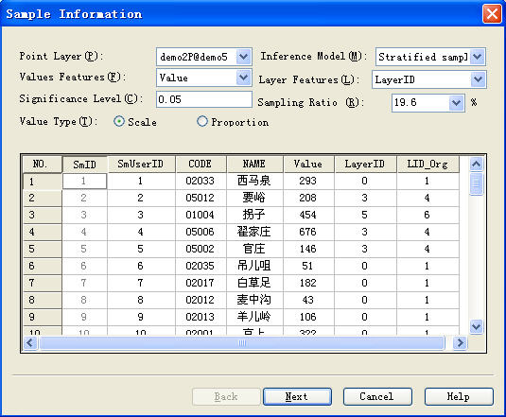Click value cell 146

308,250
